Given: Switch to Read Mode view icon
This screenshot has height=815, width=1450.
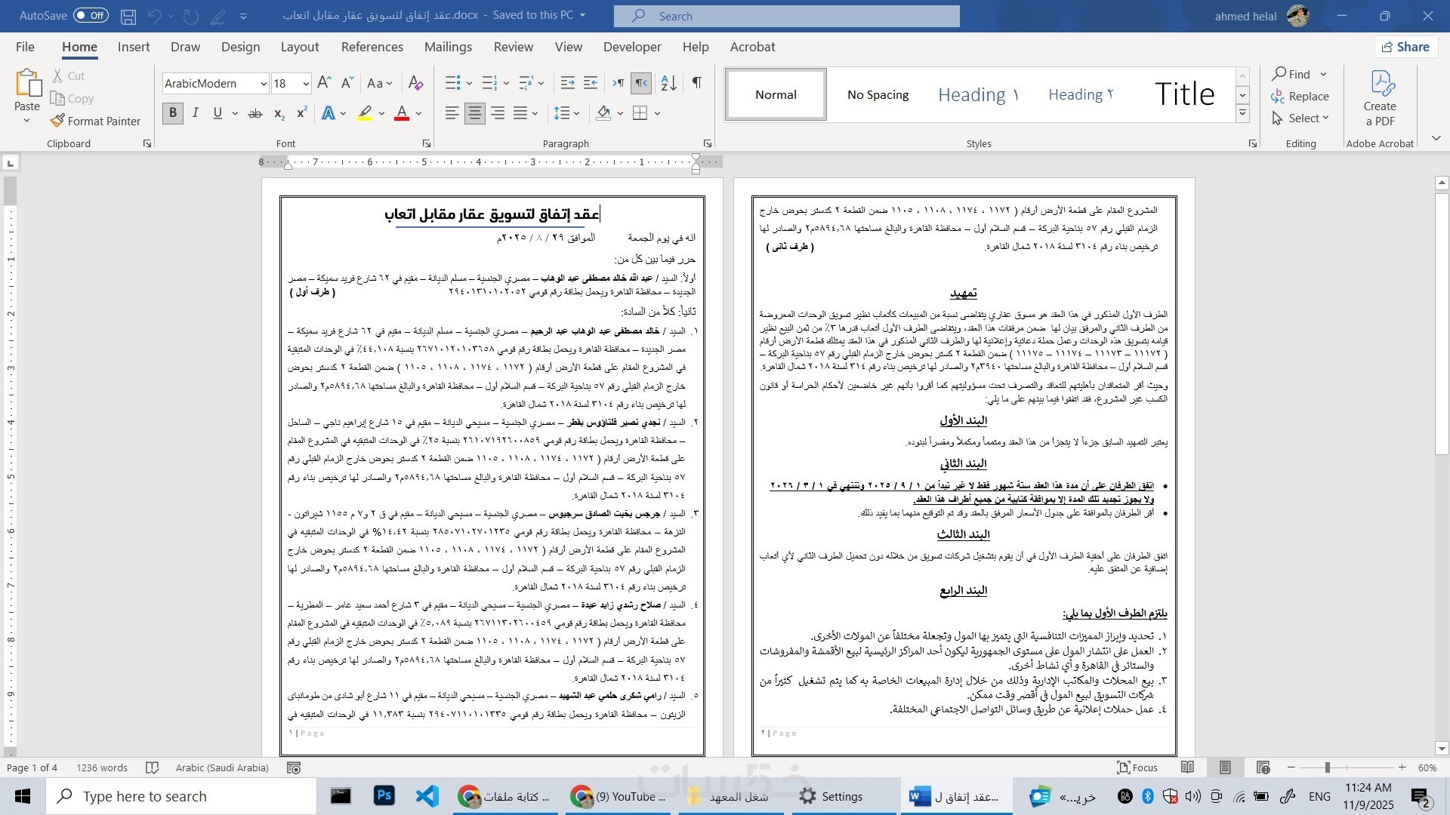Looking at the screenshot, I should (x=1188, y=767).
